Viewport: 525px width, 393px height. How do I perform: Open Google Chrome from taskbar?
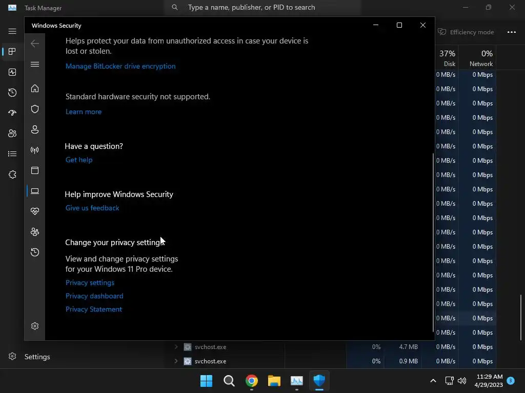[251, 381]
